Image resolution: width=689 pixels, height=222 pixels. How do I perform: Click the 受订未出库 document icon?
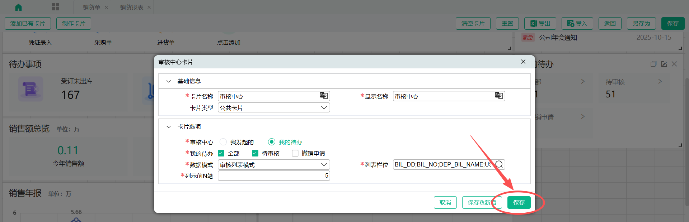pyautogui.click(x=31, y=88)
